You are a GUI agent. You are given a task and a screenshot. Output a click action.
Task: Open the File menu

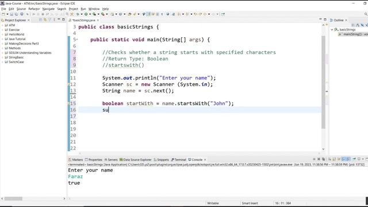point(3,9)
